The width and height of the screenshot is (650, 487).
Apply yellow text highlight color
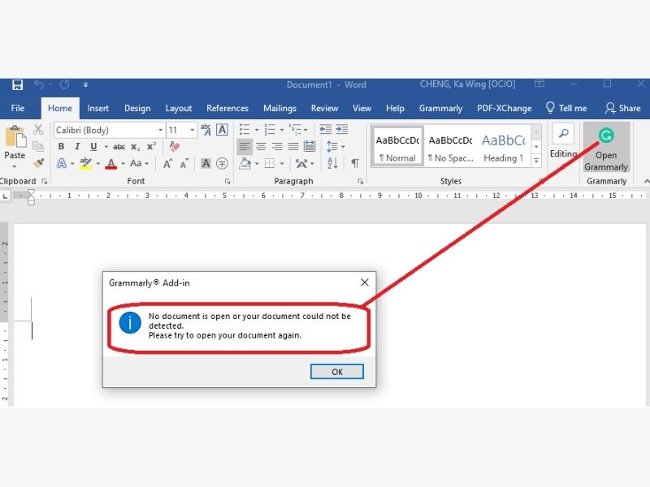[86, 163]
